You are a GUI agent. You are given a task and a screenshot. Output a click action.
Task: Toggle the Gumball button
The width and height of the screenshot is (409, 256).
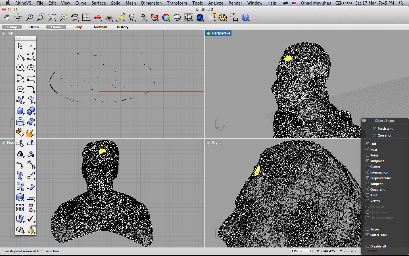pos(100,27)
